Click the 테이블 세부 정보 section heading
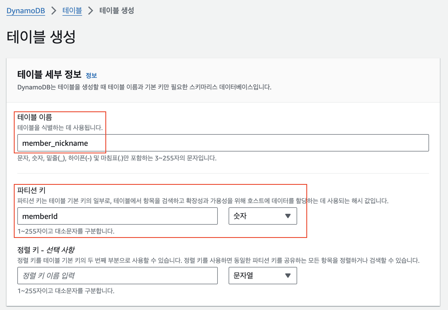 click(x=49, y=75)
